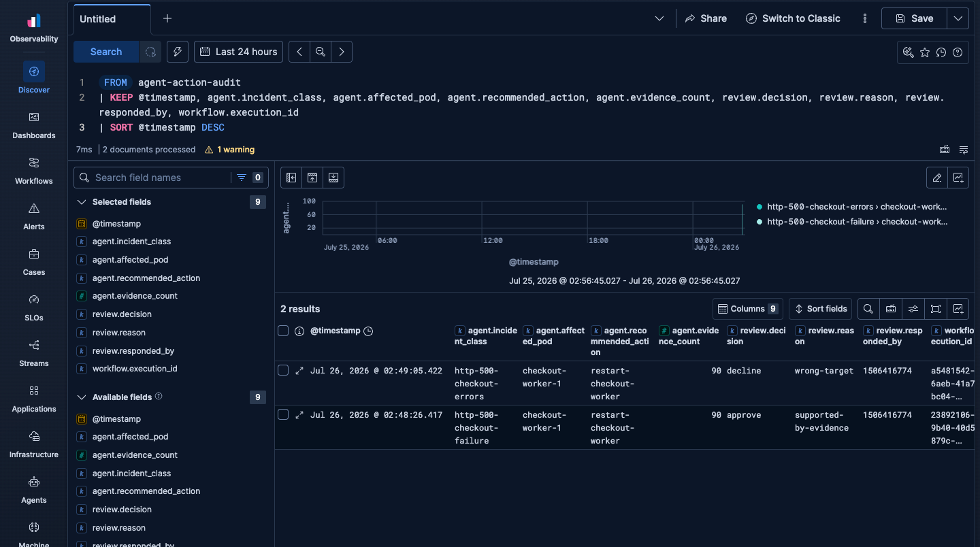Click the hide chart icon above histogram
Screen dimensions: 980x547
pos(312,178)
